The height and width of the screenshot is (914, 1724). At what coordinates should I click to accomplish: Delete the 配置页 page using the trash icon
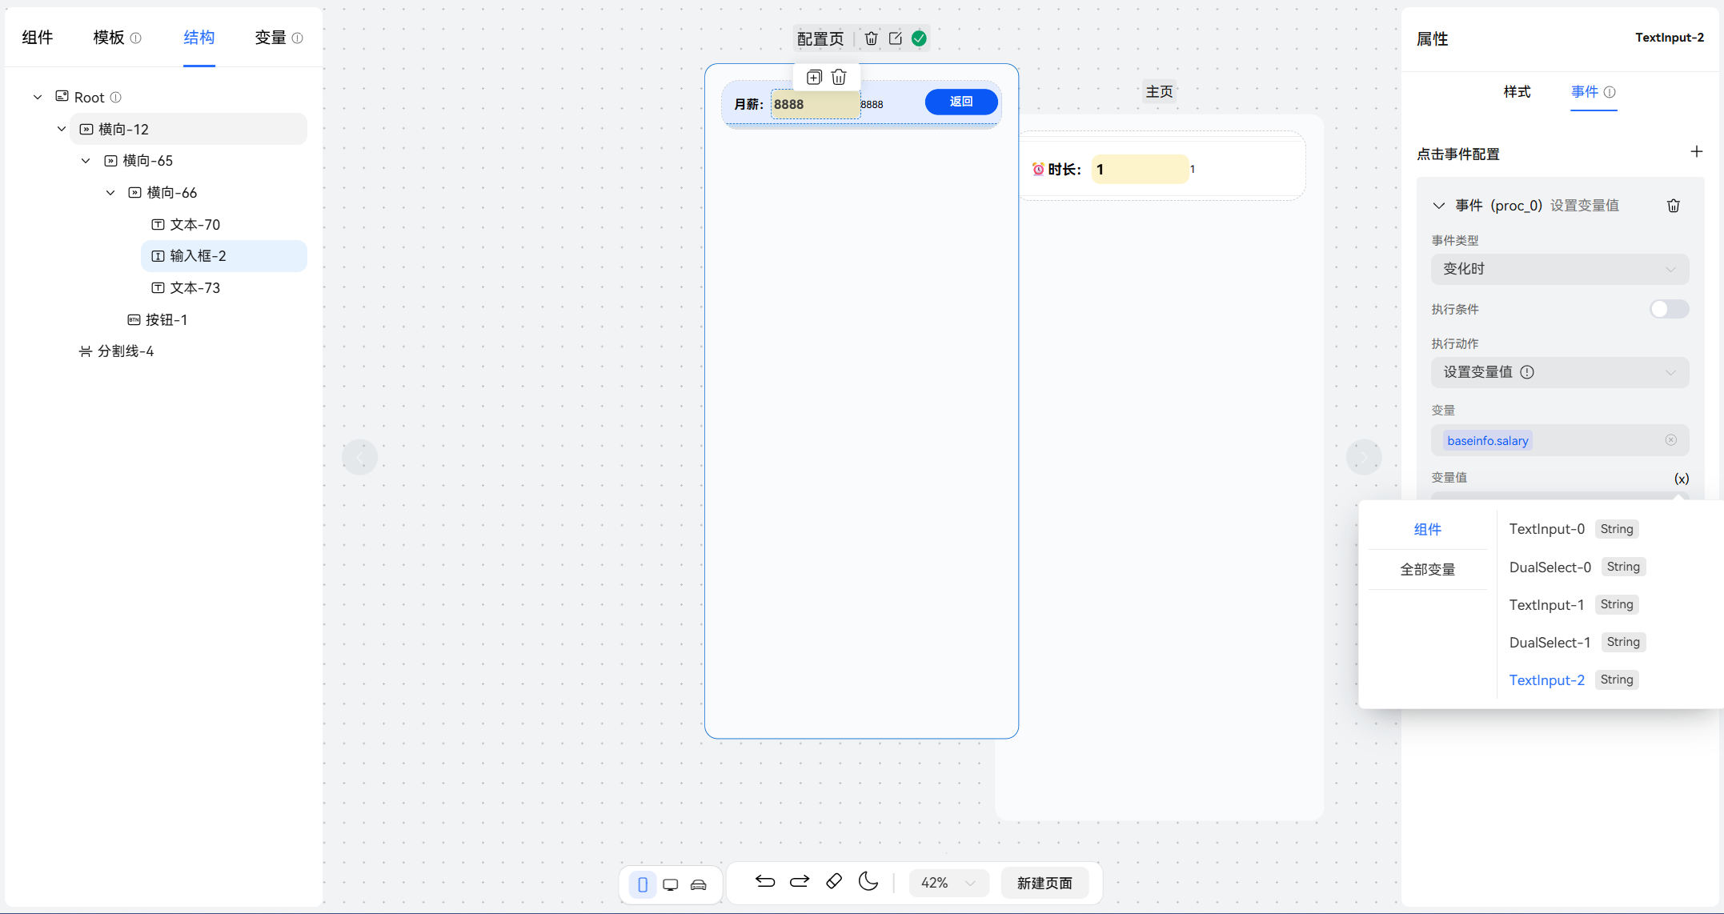[x=871, y=38]
